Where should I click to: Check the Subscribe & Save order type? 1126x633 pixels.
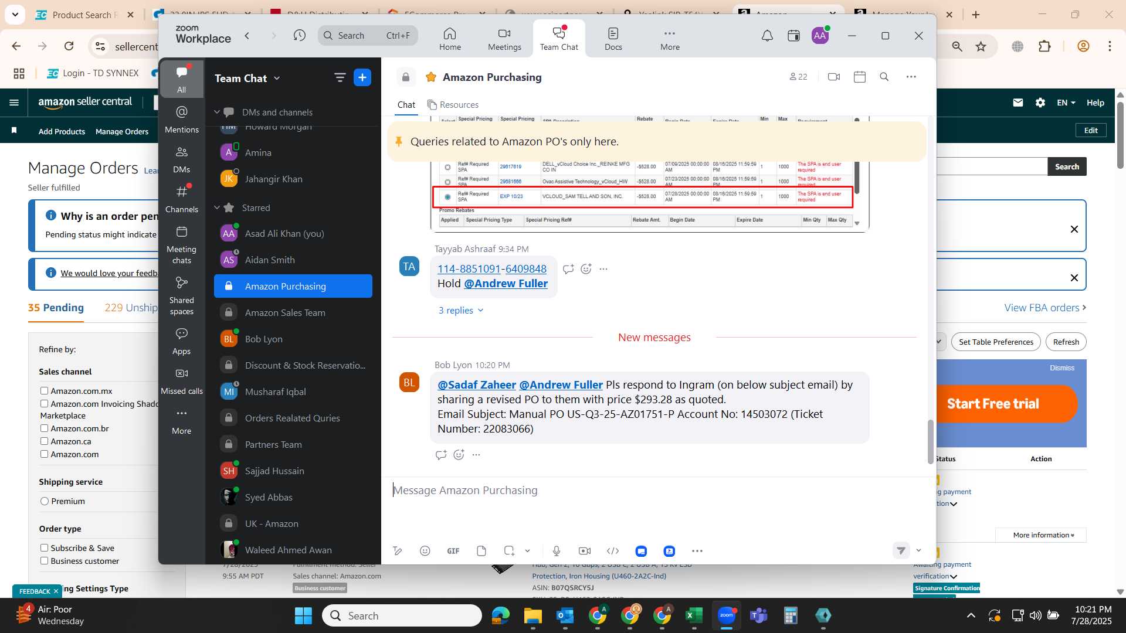coord(44,548)
